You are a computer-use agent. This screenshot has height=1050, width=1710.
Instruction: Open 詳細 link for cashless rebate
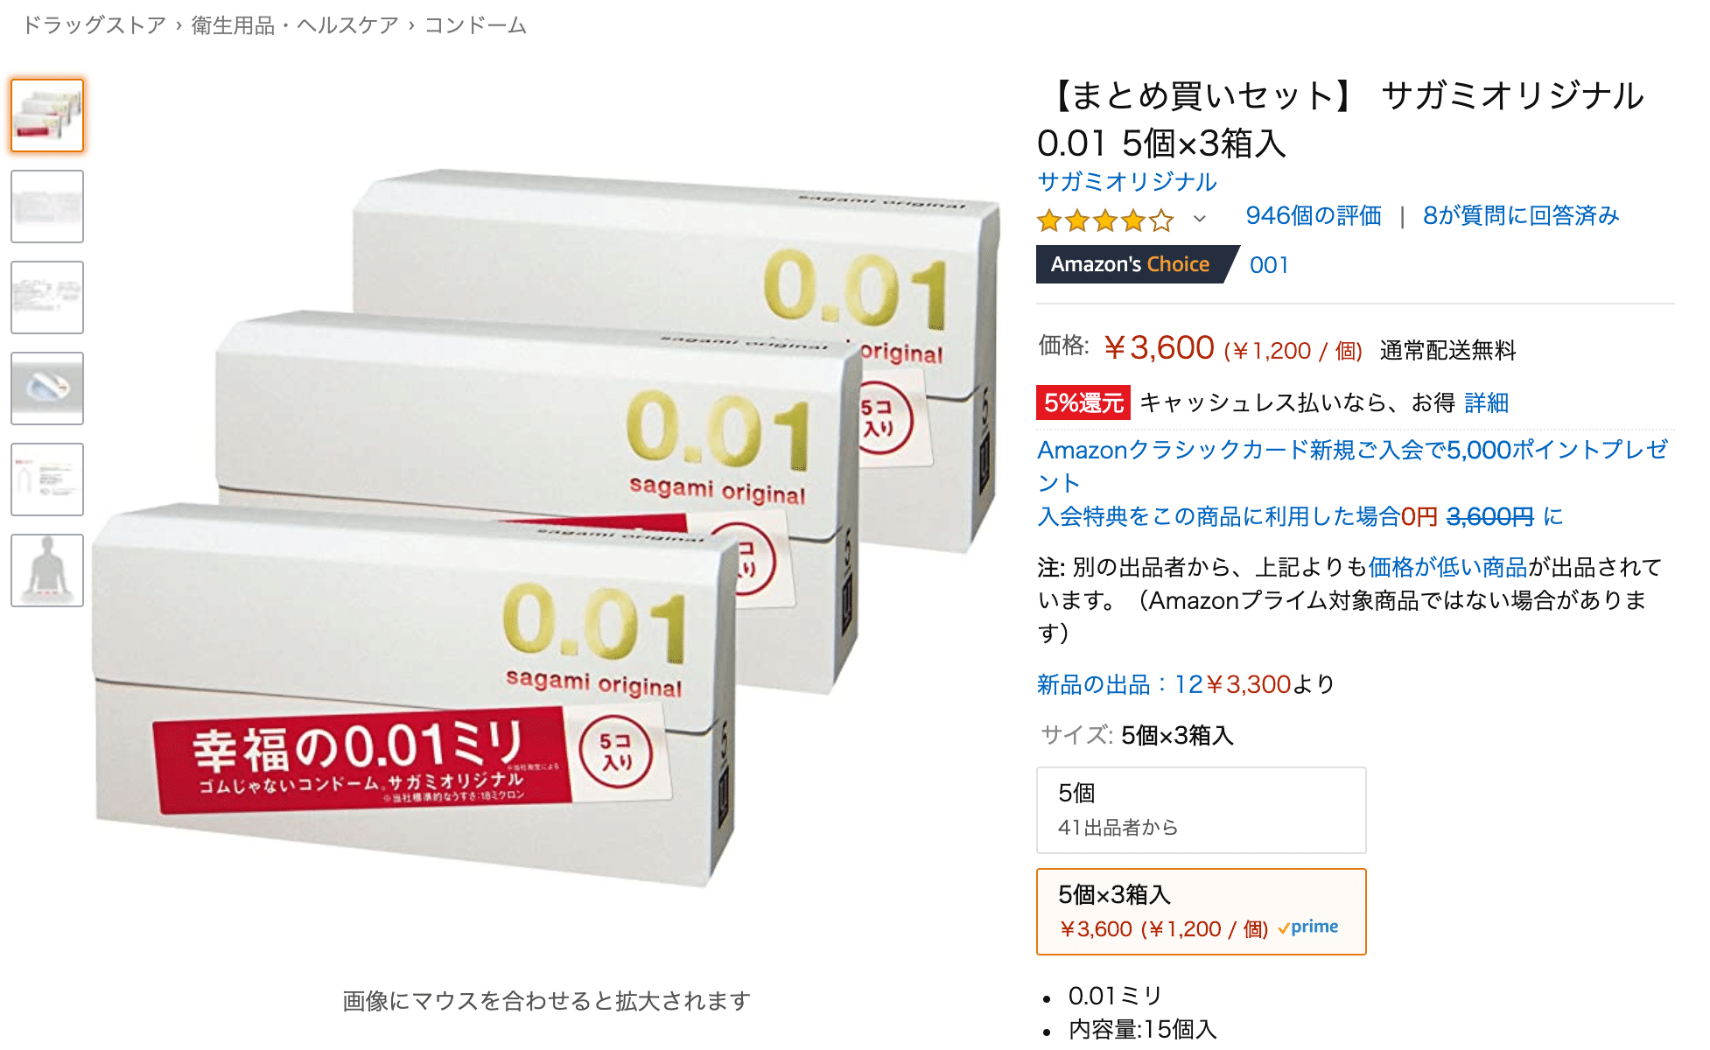[1486, 402]
